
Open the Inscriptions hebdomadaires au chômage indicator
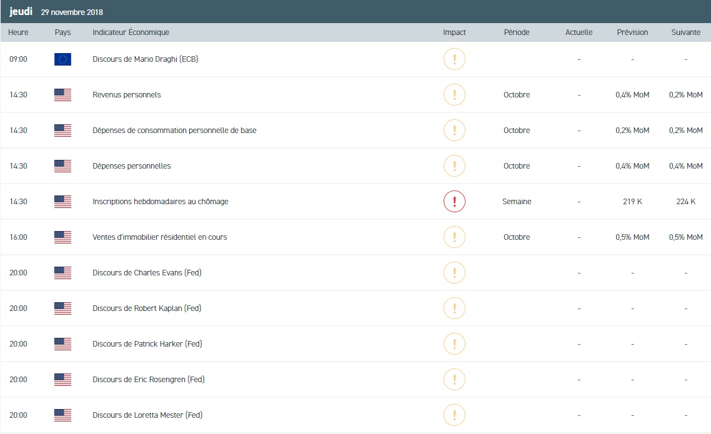(x=160, y=202)
